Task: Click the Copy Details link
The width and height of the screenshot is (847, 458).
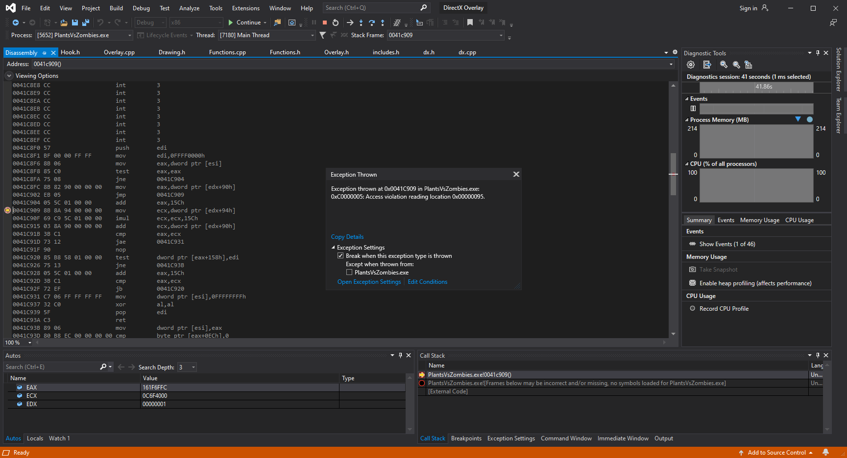Action: point(347,237)
